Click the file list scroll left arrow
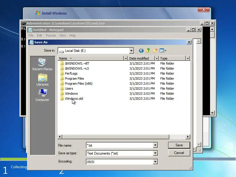236x177 pixels. [x=60, y=137]
